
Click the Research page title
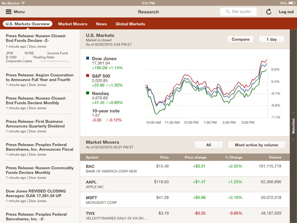(148, 12)
